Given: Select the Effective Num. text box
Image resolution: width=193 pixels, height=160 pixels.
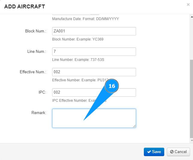Looking at the screenshot, I should click(94, 72).
